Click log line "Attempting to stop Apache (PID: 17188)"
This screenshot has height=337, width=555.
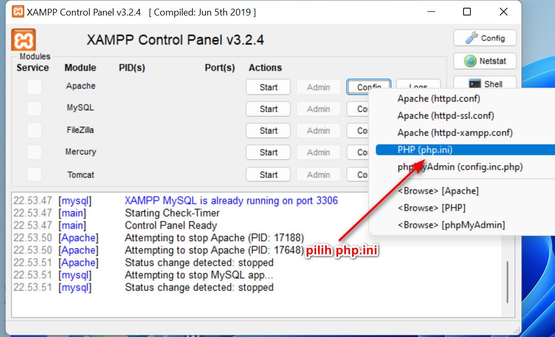214,237
